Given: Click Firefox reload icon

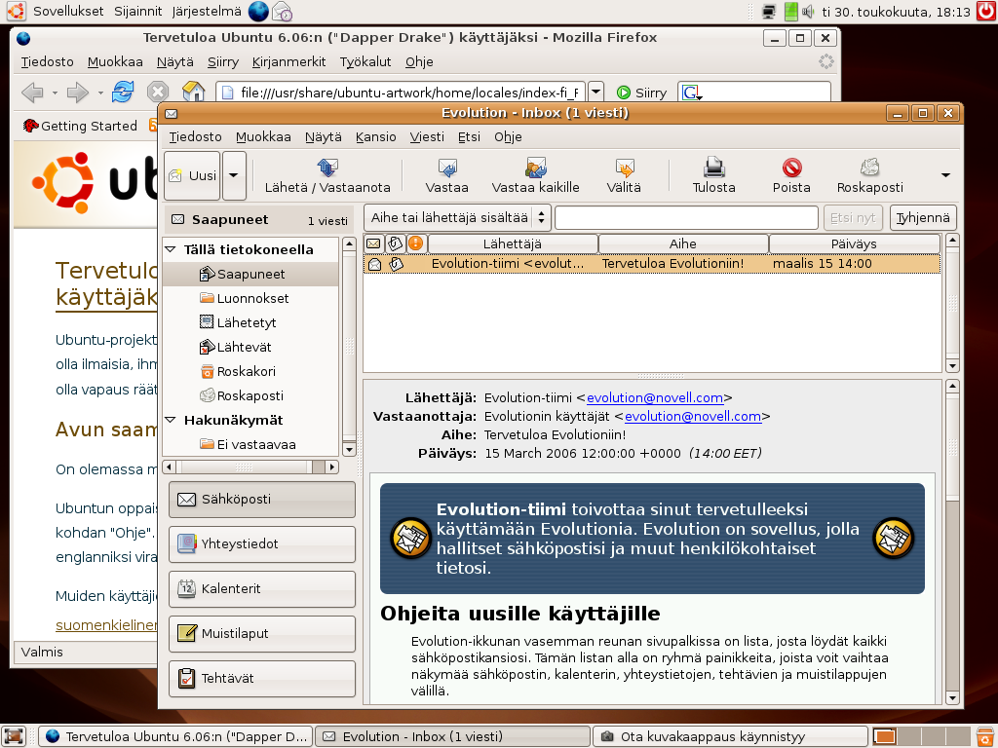Looking at the screenshot, I should 122,93.
